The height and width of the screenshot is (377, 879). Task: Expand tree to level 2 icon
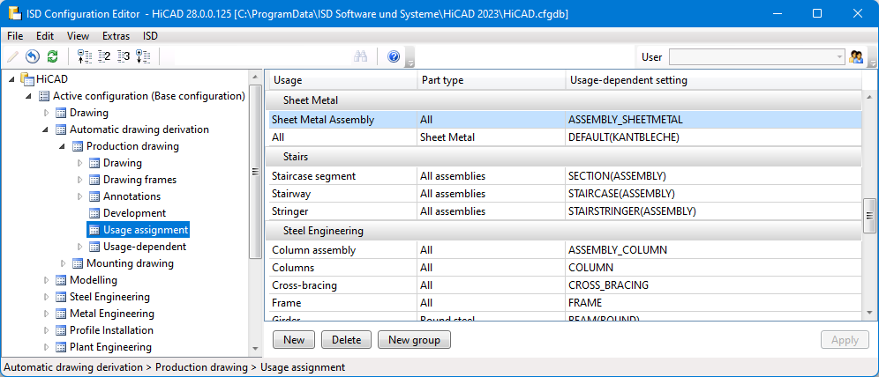click(x=104, y=56)
